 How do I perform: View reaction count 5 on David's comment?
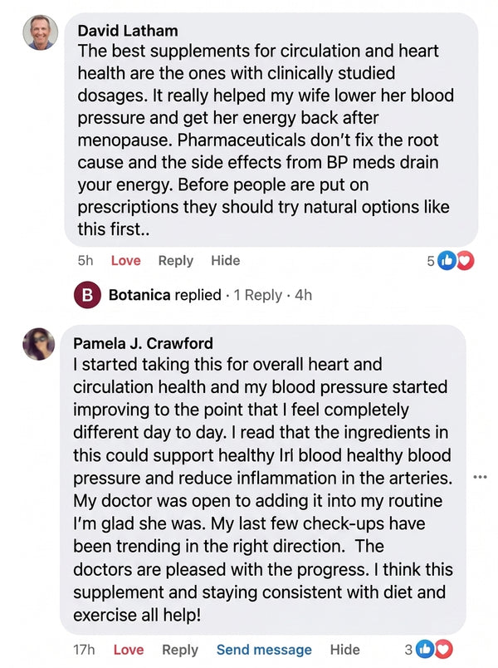click(x=431, y=261)
